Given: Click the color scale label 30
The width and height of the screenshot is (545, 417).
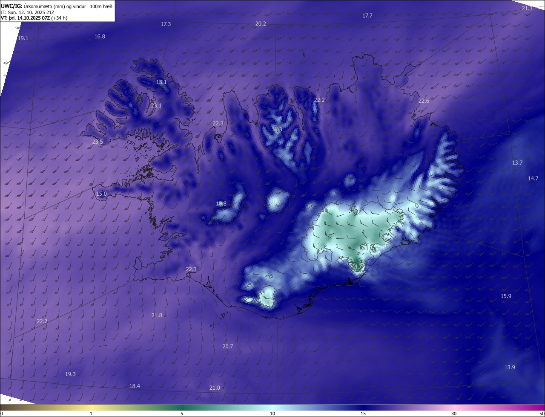Looking at the screenshot, I should tap(454, 414).
